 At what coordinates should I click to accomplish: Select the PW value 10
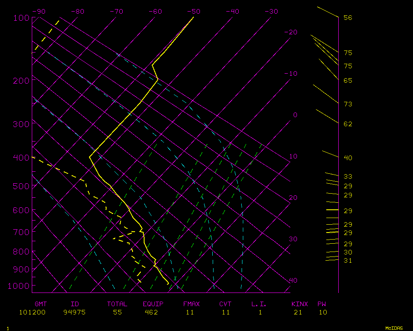[323, 312]
